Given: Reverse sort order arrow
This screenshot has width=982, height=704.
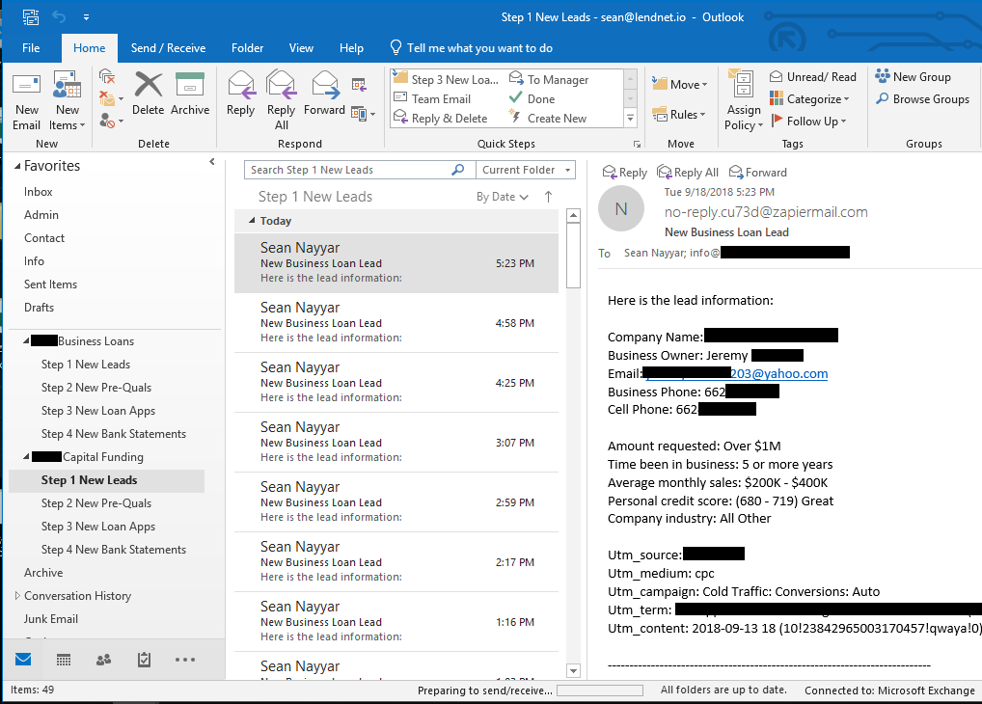Looking at the screenshot, I should 549,197.
